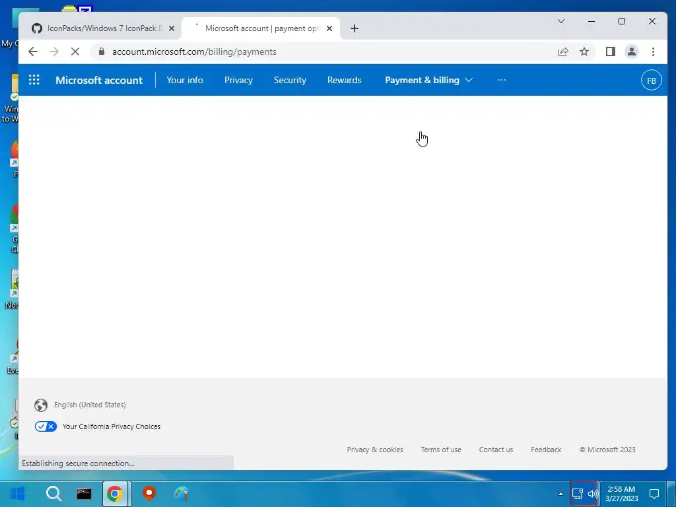
Task: Open taskbar search magnifier
Action: pyautogui.click(x=54, y=494)
